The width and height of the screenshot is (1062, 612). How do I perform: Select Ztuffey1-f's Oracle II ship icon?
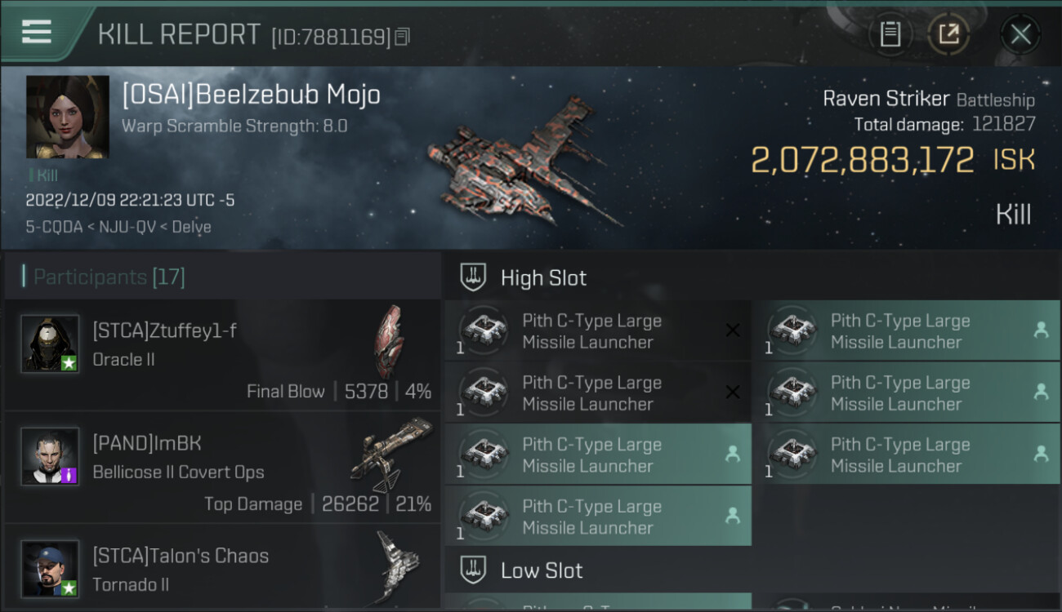[x=389, y=341]
